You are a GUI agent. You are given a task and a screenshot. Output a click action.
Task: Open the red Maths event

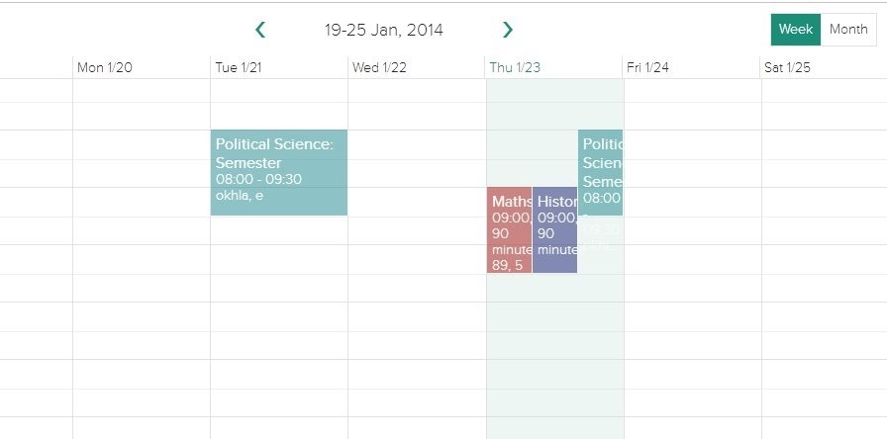click(x=509, y=230)
